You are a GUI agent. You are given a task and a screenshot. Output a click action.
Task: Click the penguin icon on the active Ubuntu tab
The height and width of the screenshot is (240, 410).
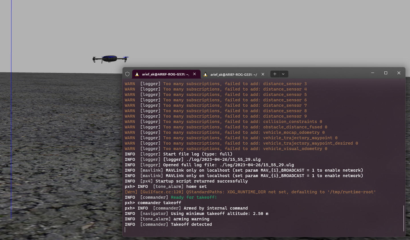click(137, 74)
